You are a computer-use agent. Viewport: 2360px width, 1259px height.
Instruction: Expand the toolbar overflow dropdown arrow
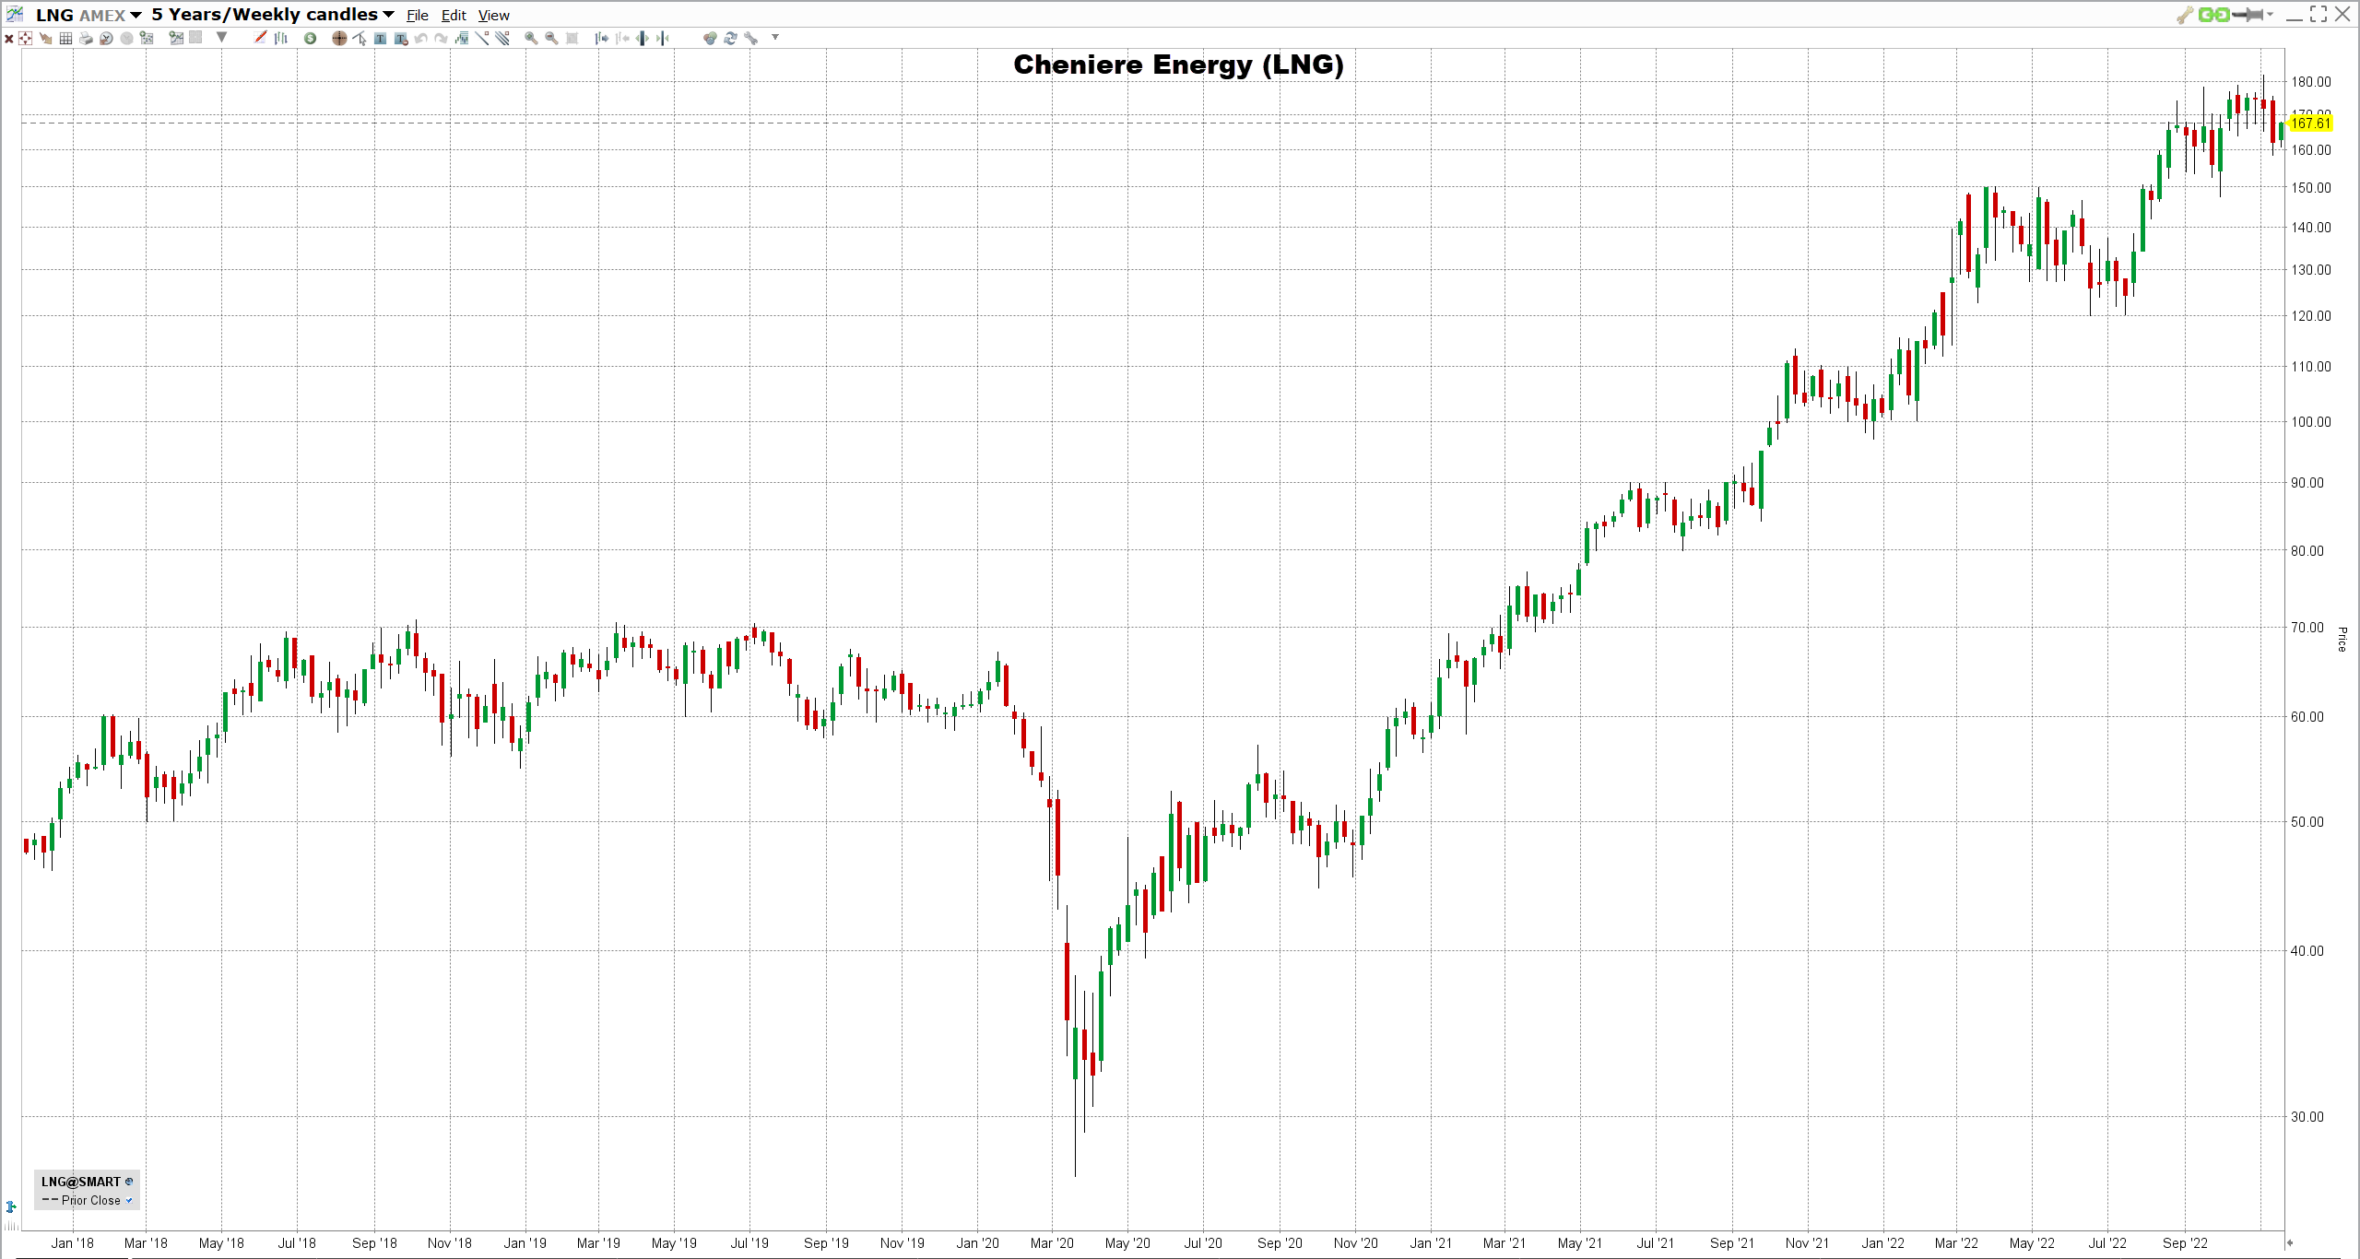coord(775,37)
